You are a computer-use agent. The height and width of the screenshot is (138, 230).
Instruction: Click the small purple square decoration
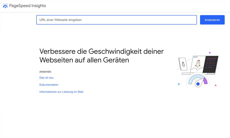210,53
